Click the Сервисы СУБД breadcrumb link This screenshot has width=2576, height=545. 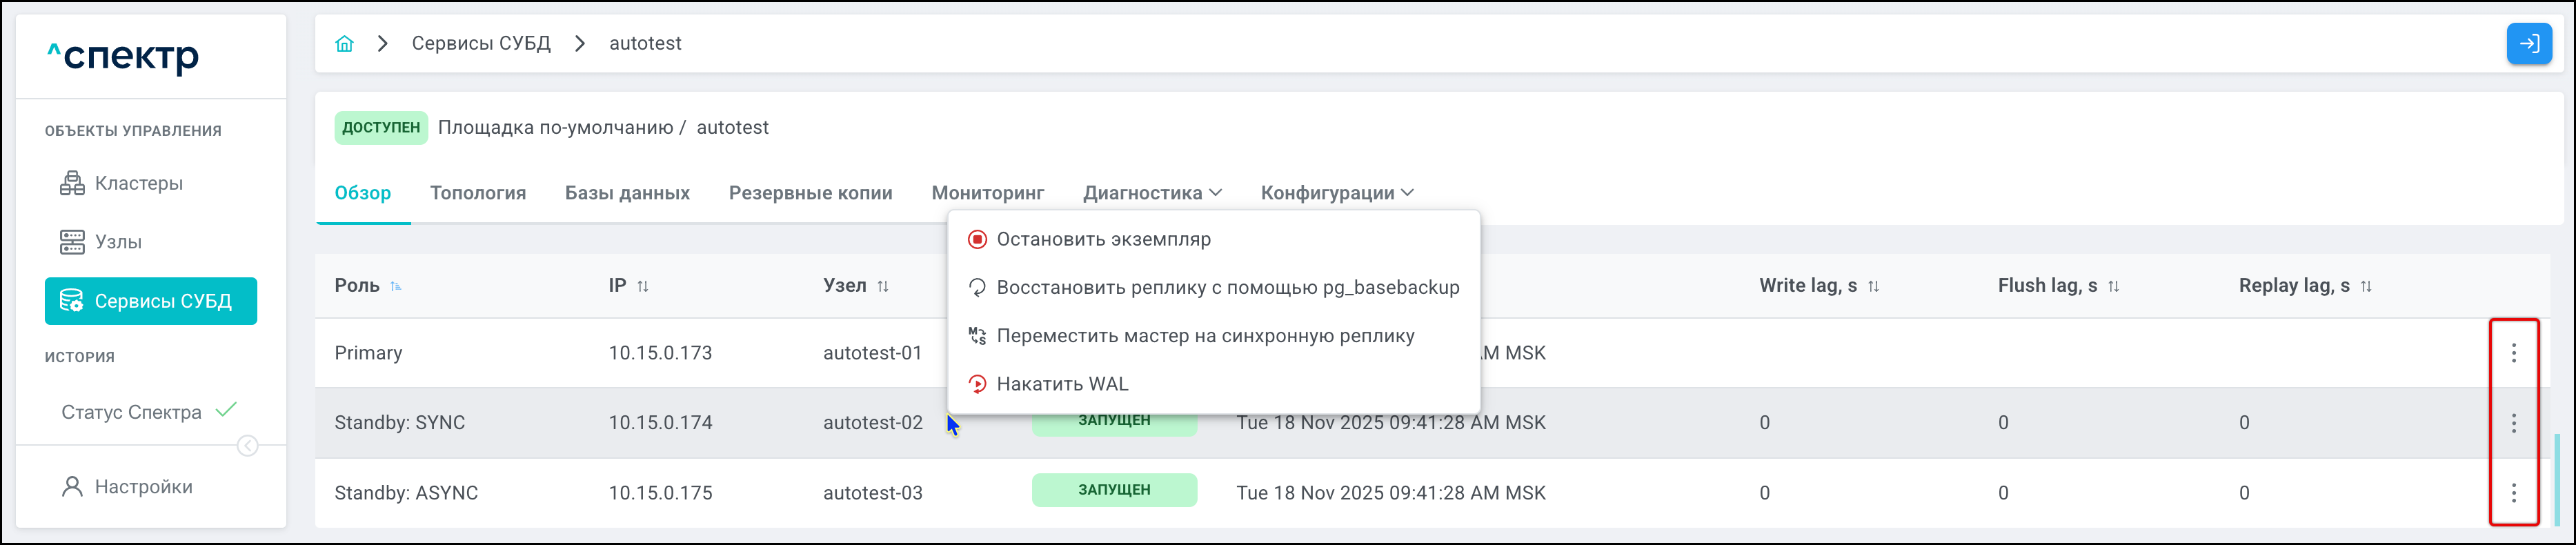pyautogui.click(x=481, y=44)
